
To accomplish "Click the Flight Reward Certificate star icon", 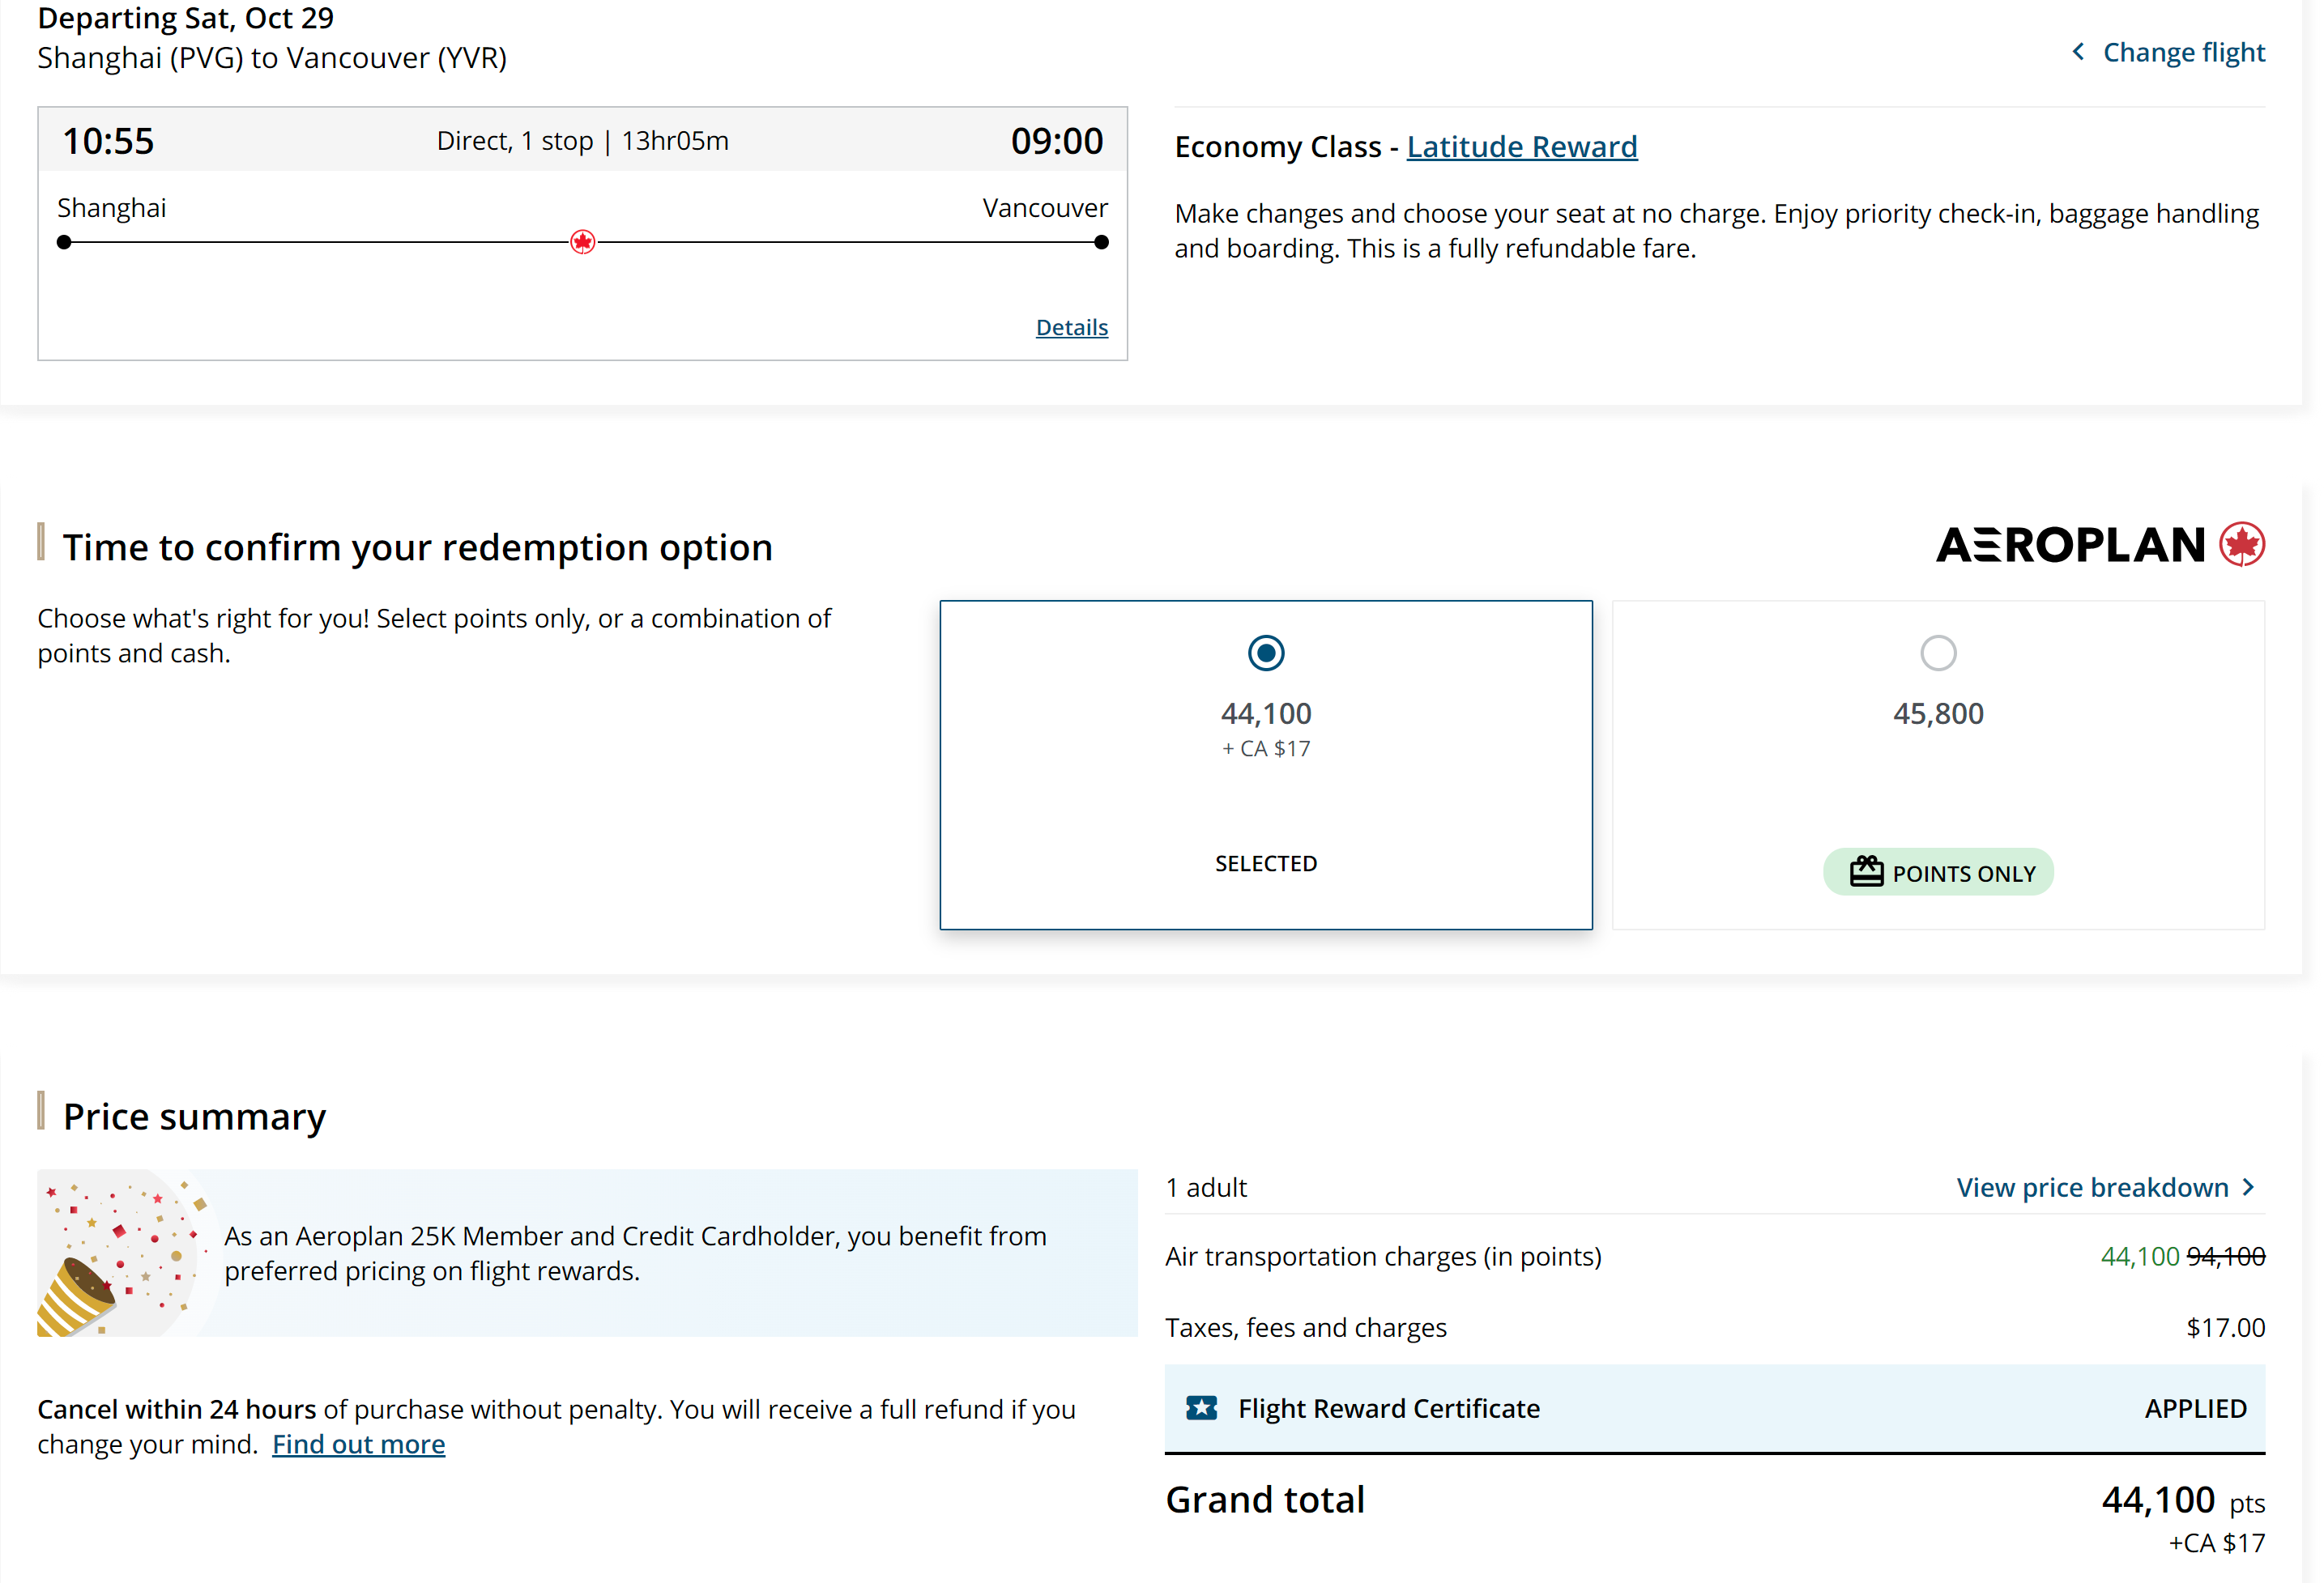I will tap(1201, 1408).
